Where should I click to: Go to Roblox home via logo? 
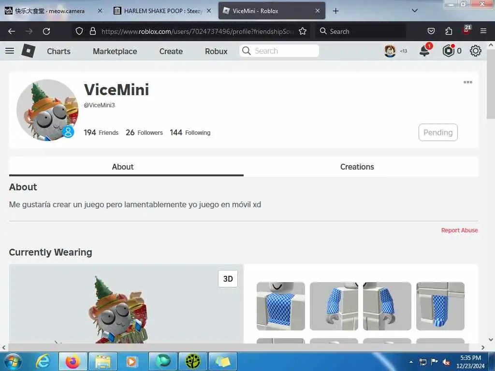[28, 51]
